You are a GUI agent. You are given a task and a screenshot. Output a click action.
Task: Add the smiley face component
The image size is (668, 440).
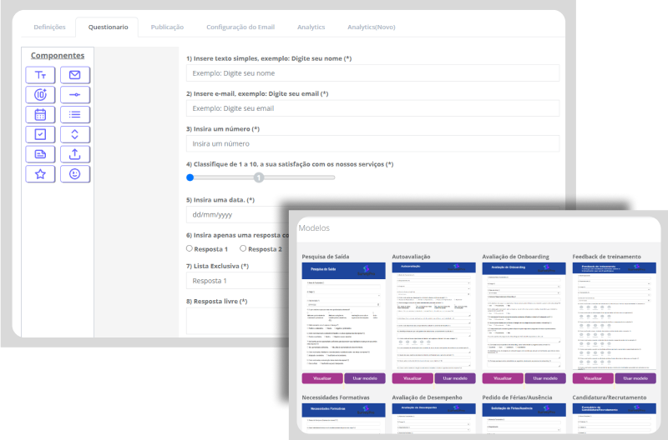click(74, 174)
